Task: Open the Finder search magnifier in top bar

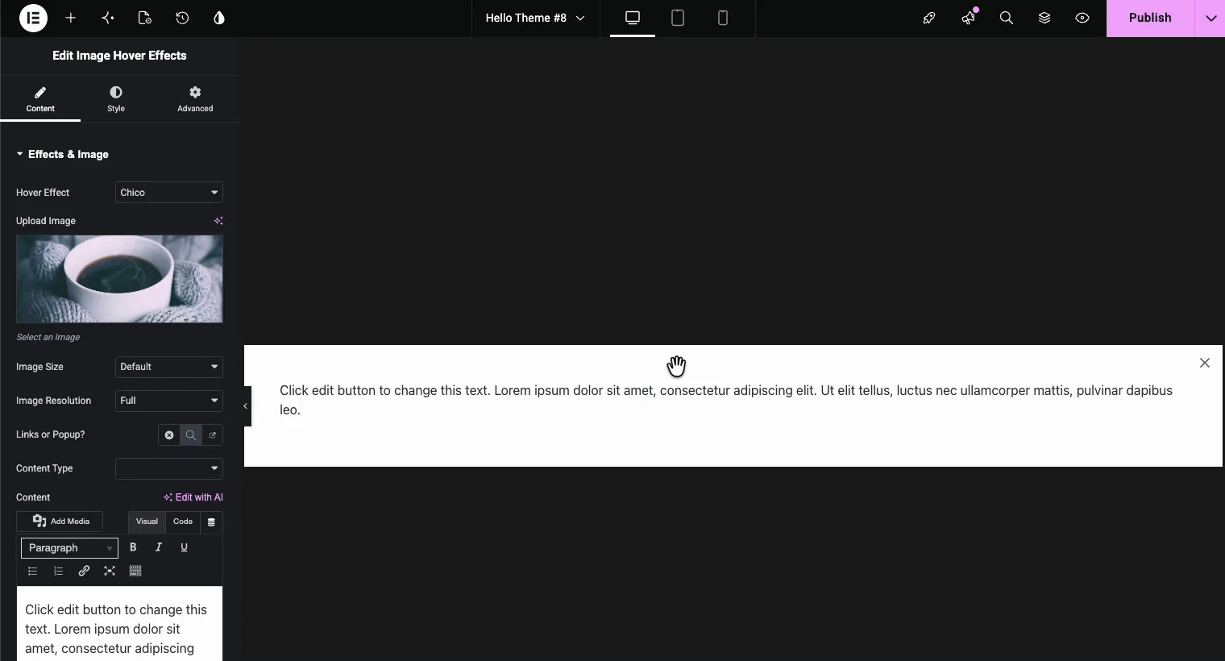Action: 1007,18
